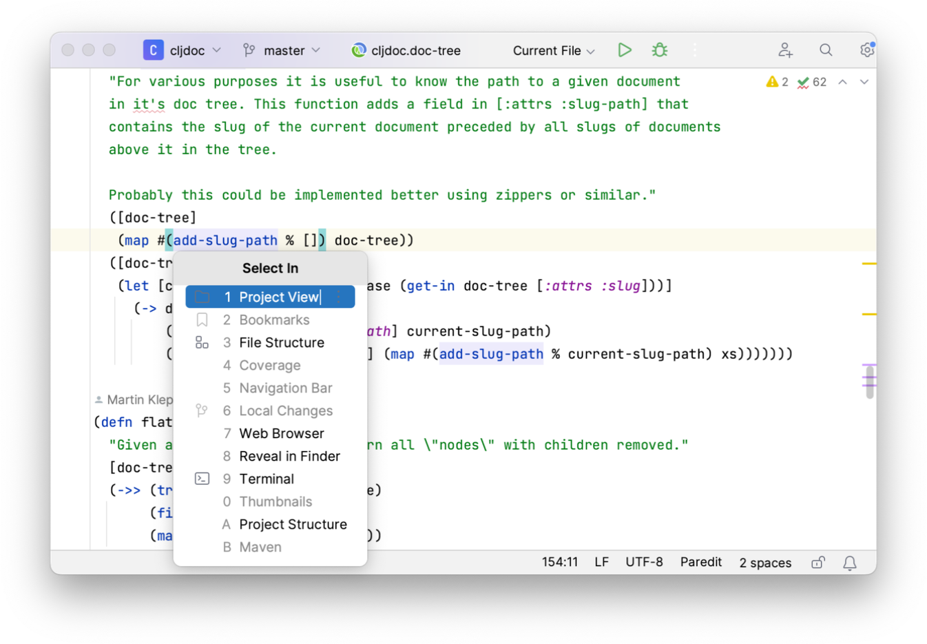Select Bookmarks in Select In popup
This screenshot has width=927, height=644.
click(270, 320)
